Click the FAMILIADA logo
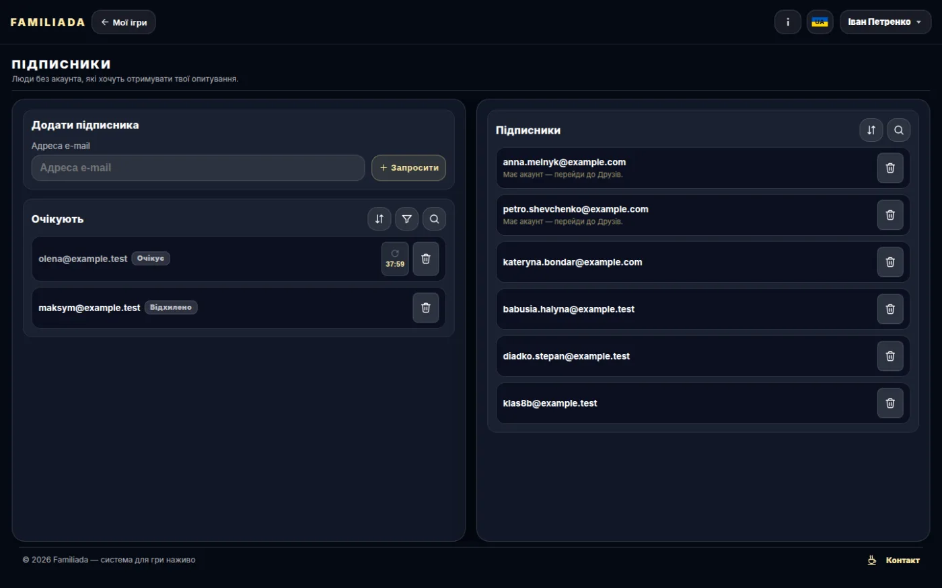942x588 pixels. [x=48, y=22]
